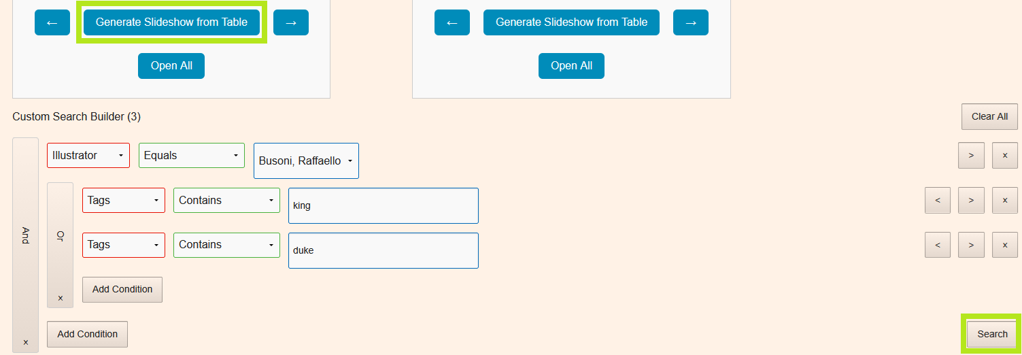This screenshot has height=355, width=1022.
Task: Click Clear All button
Action: tap(989, 116)
